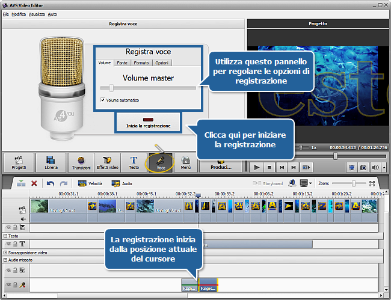Collapse the Testo track group
The height and width of the screenshot is (300, 391).
(x=5, y=236)
